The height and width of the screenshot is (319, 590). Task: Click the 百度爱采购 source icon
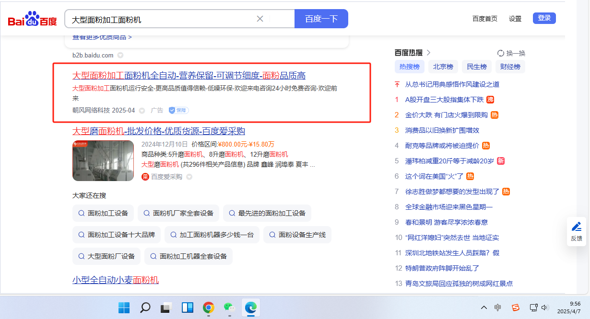pos(145,177)
